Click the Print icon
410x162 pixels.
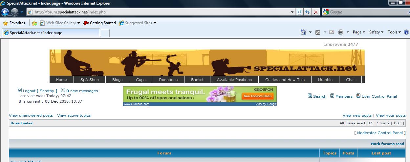[341, 32]
